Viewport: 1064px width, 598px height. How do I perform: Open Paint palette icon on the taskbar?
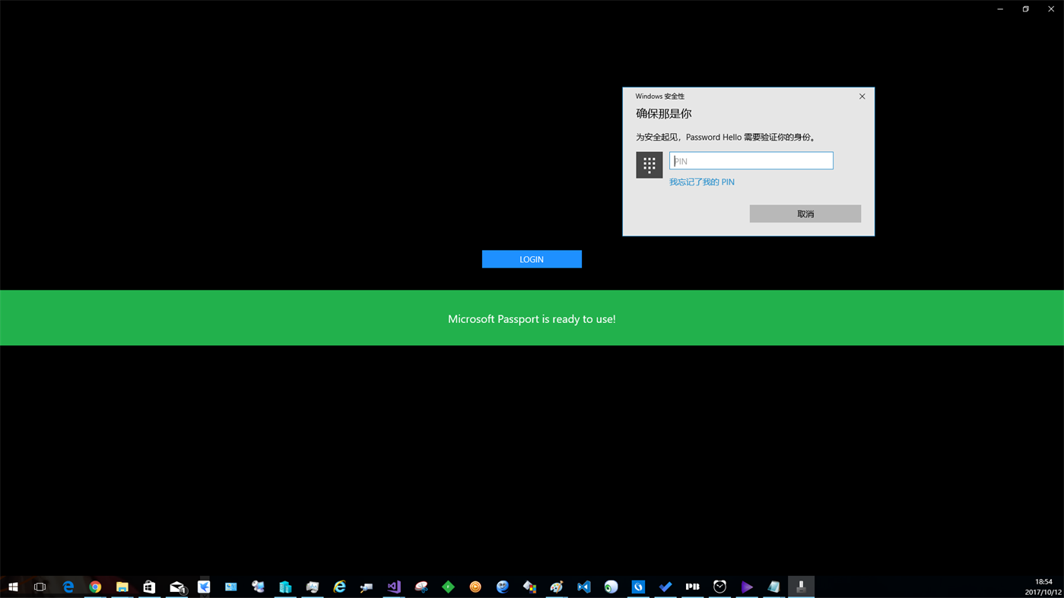click(x=557, y=587)
